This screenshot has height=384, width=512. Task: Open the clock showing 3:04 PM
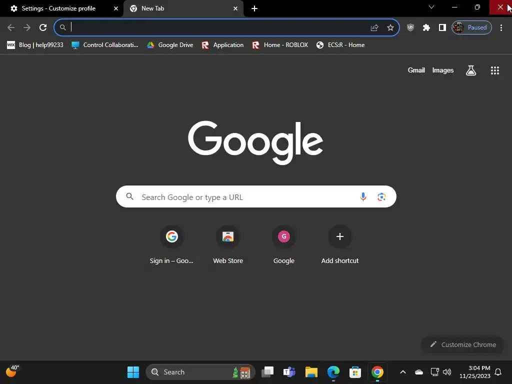click(x=475, y=372)
